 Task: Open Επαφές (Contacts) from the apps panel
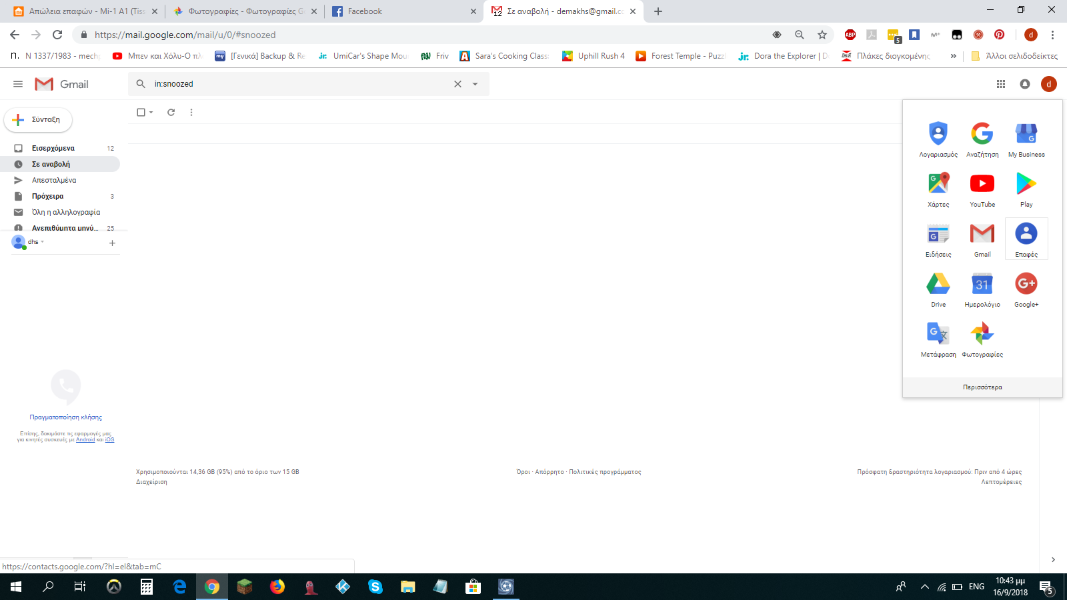click(1026, 239)
